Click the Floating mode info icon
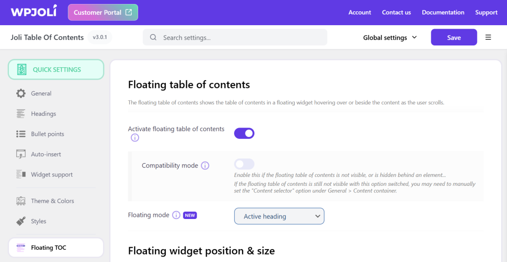507x262 pixels. pyautogui.click(x=176, y=216)
